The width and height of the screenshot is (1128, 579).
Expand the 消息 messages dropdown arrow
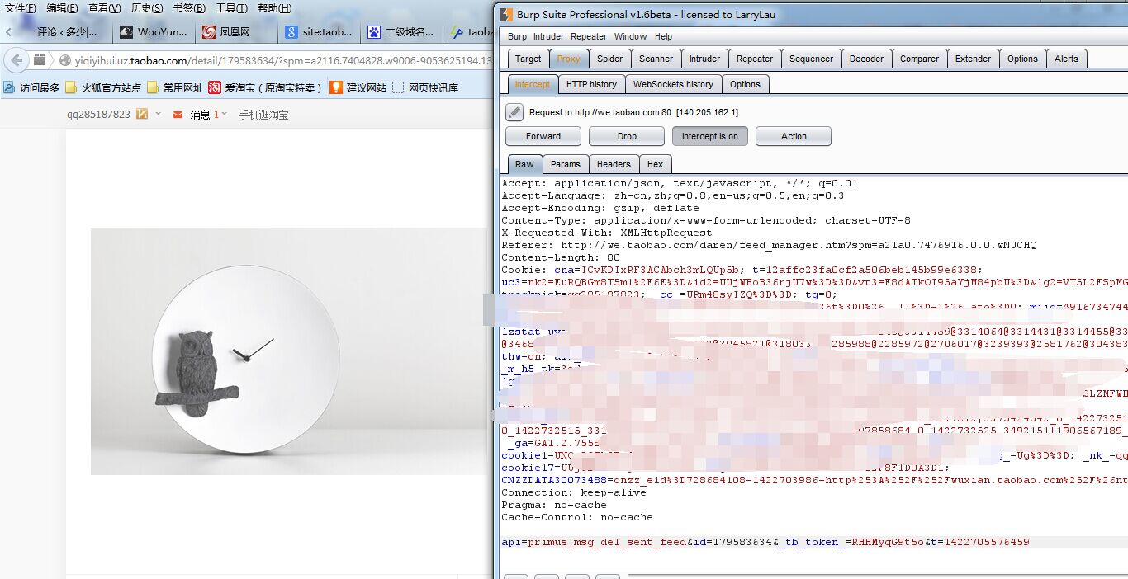225,114
